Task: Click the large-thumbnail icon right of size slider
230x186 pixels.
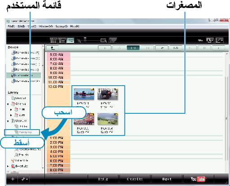Action: 104,40
